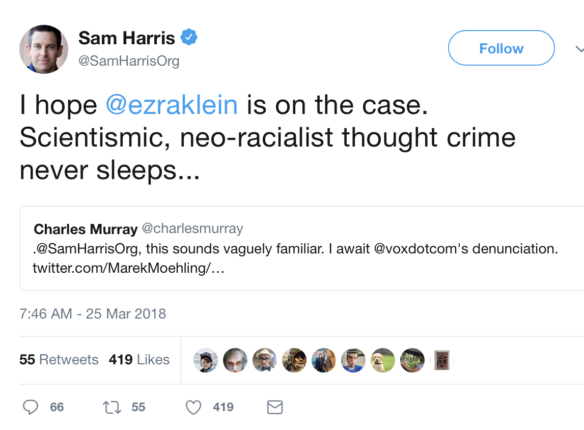The height and width of the screenshot is (430, 584).
Task: Open the tweet options chevron menu
Action: [579, 49]
